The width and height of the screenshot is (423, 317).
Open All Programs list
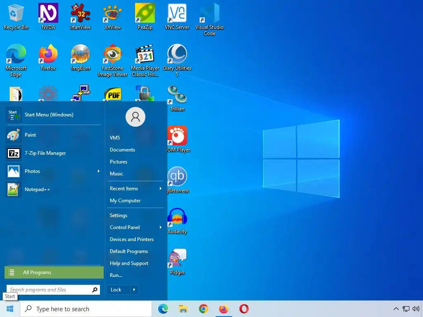click(x=54, y=272)
